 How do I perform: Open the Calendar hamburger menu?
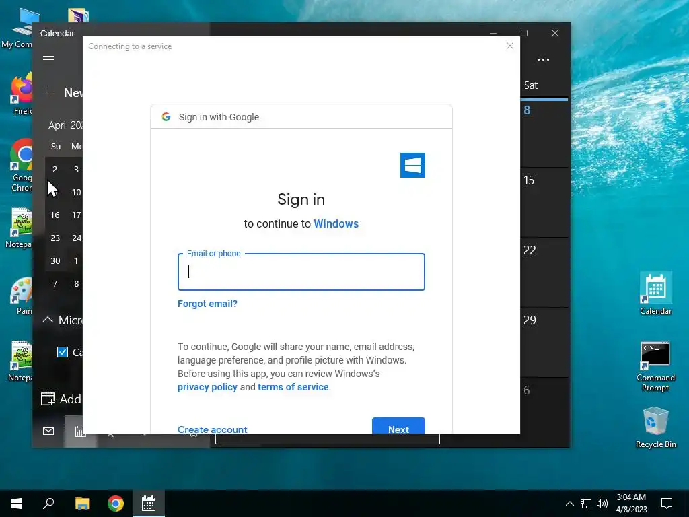pos(48,59)
